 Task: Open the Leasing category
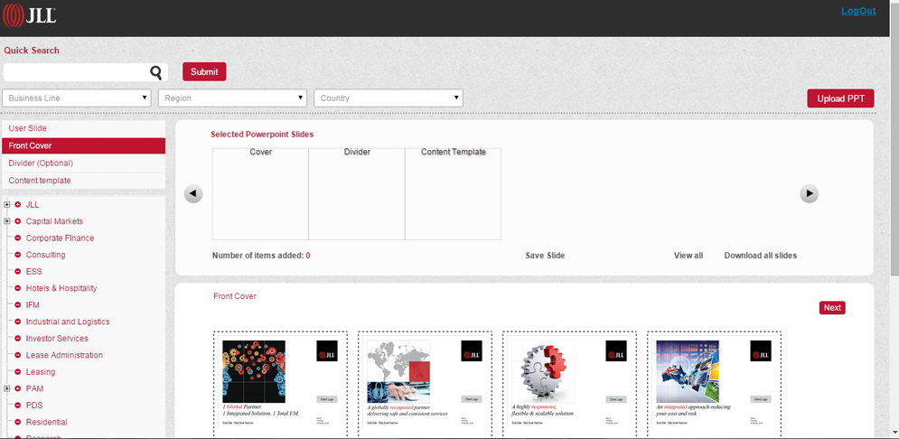pos(41,372)
